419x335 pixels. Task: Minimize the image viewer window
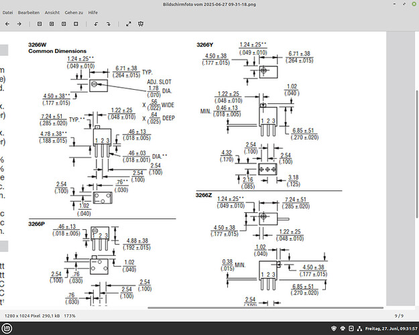coord(395,4)
